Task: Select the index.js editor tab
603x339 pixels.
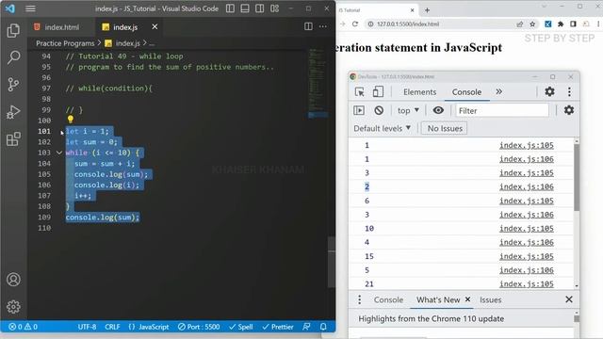Action: pos(125,27)
